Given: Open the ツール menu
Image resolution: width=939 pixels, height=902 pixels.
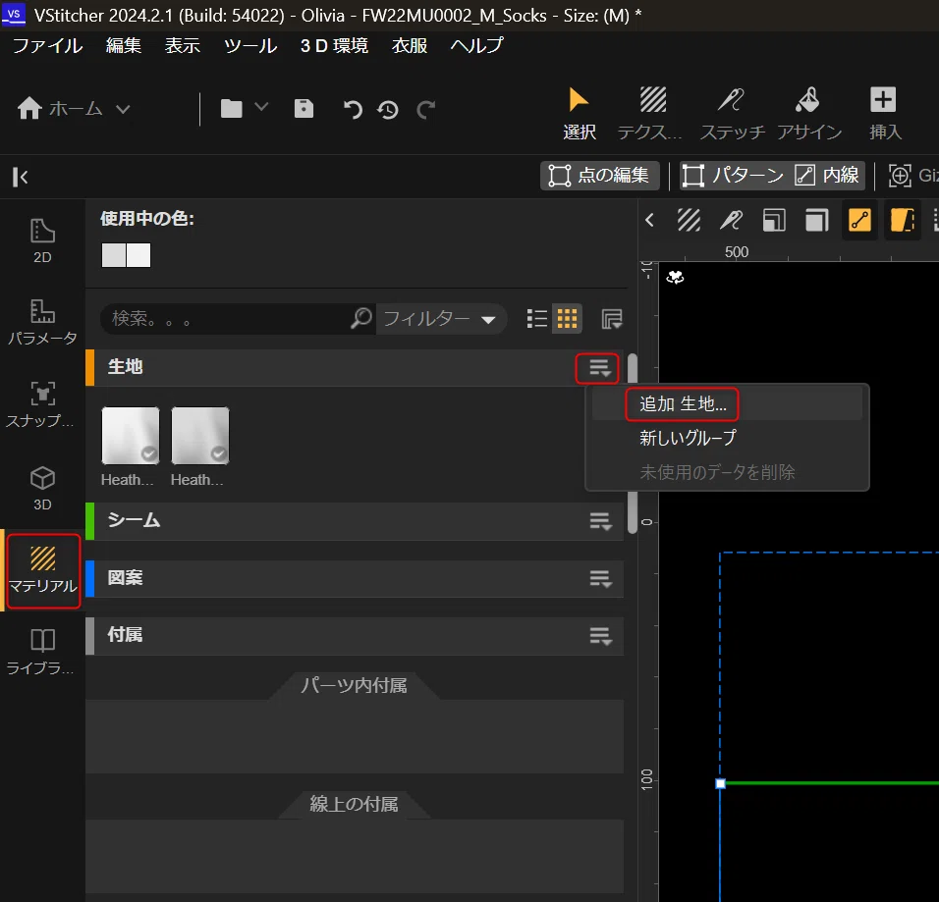Looking at the screenshot, I should pos(250,46).
